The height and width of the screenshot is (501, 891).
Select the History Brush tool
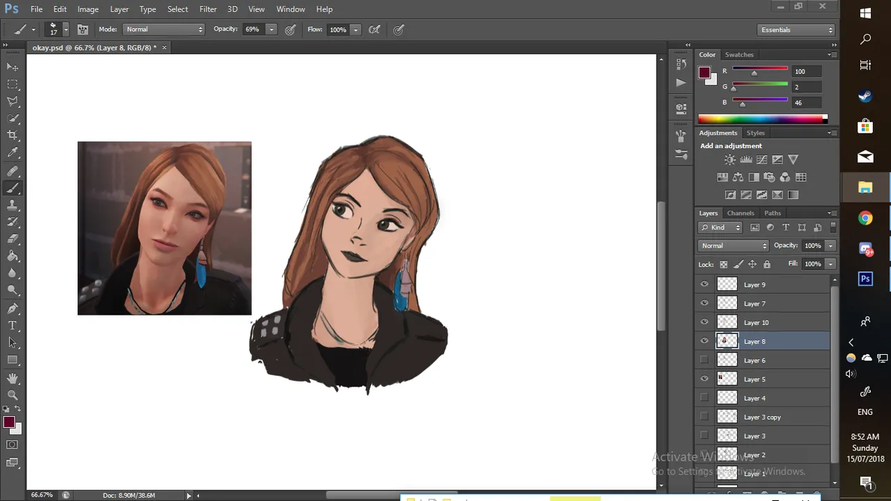[13, 222]
